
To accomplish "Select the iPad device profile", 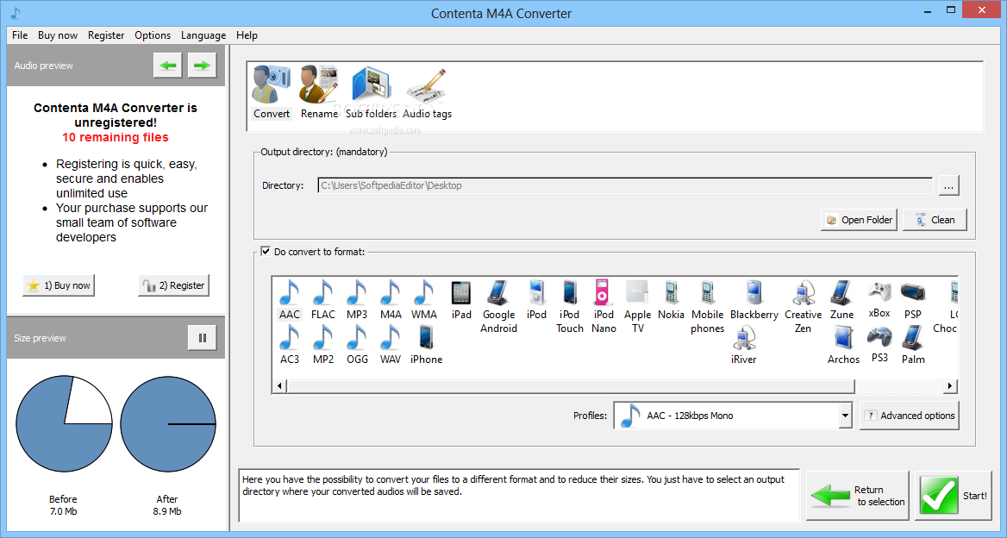I will pos(461,300).
